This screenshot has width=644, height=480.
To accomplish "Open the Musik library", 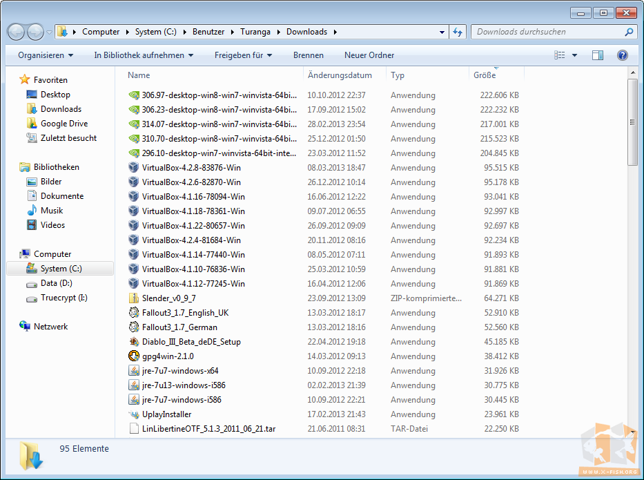I will [x=51, y=211].
